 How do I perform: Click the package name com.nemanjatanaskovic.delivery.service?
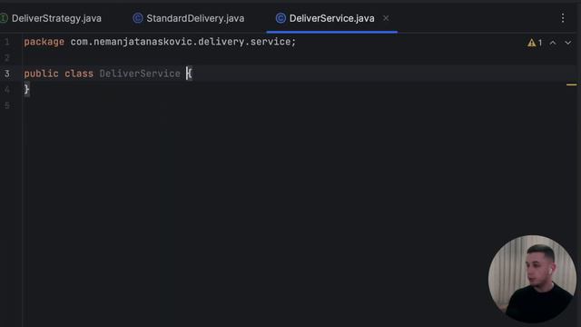click(181, 42)
